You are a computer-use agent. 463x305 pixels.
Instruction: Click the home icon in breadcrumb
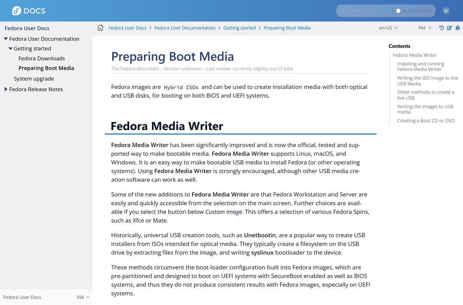100,28
